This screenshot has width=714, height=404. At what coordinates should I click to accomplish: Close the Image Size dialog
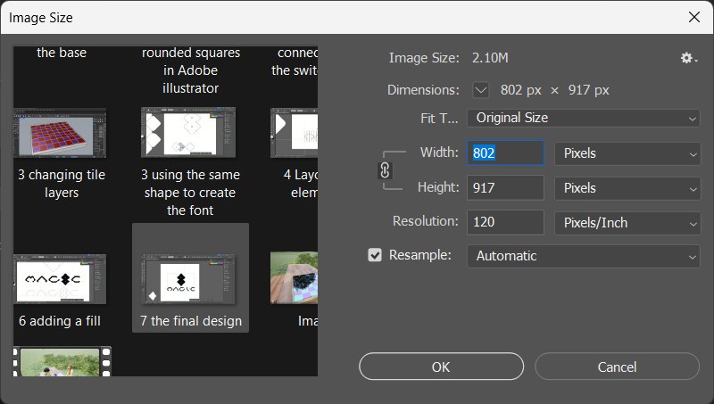(x=694, y=17)
